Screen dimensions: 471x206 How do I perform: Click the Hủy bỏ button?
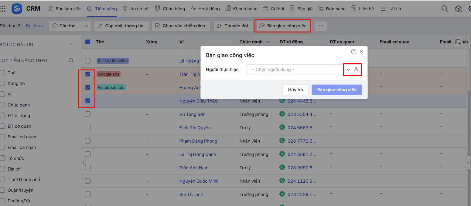295,90
